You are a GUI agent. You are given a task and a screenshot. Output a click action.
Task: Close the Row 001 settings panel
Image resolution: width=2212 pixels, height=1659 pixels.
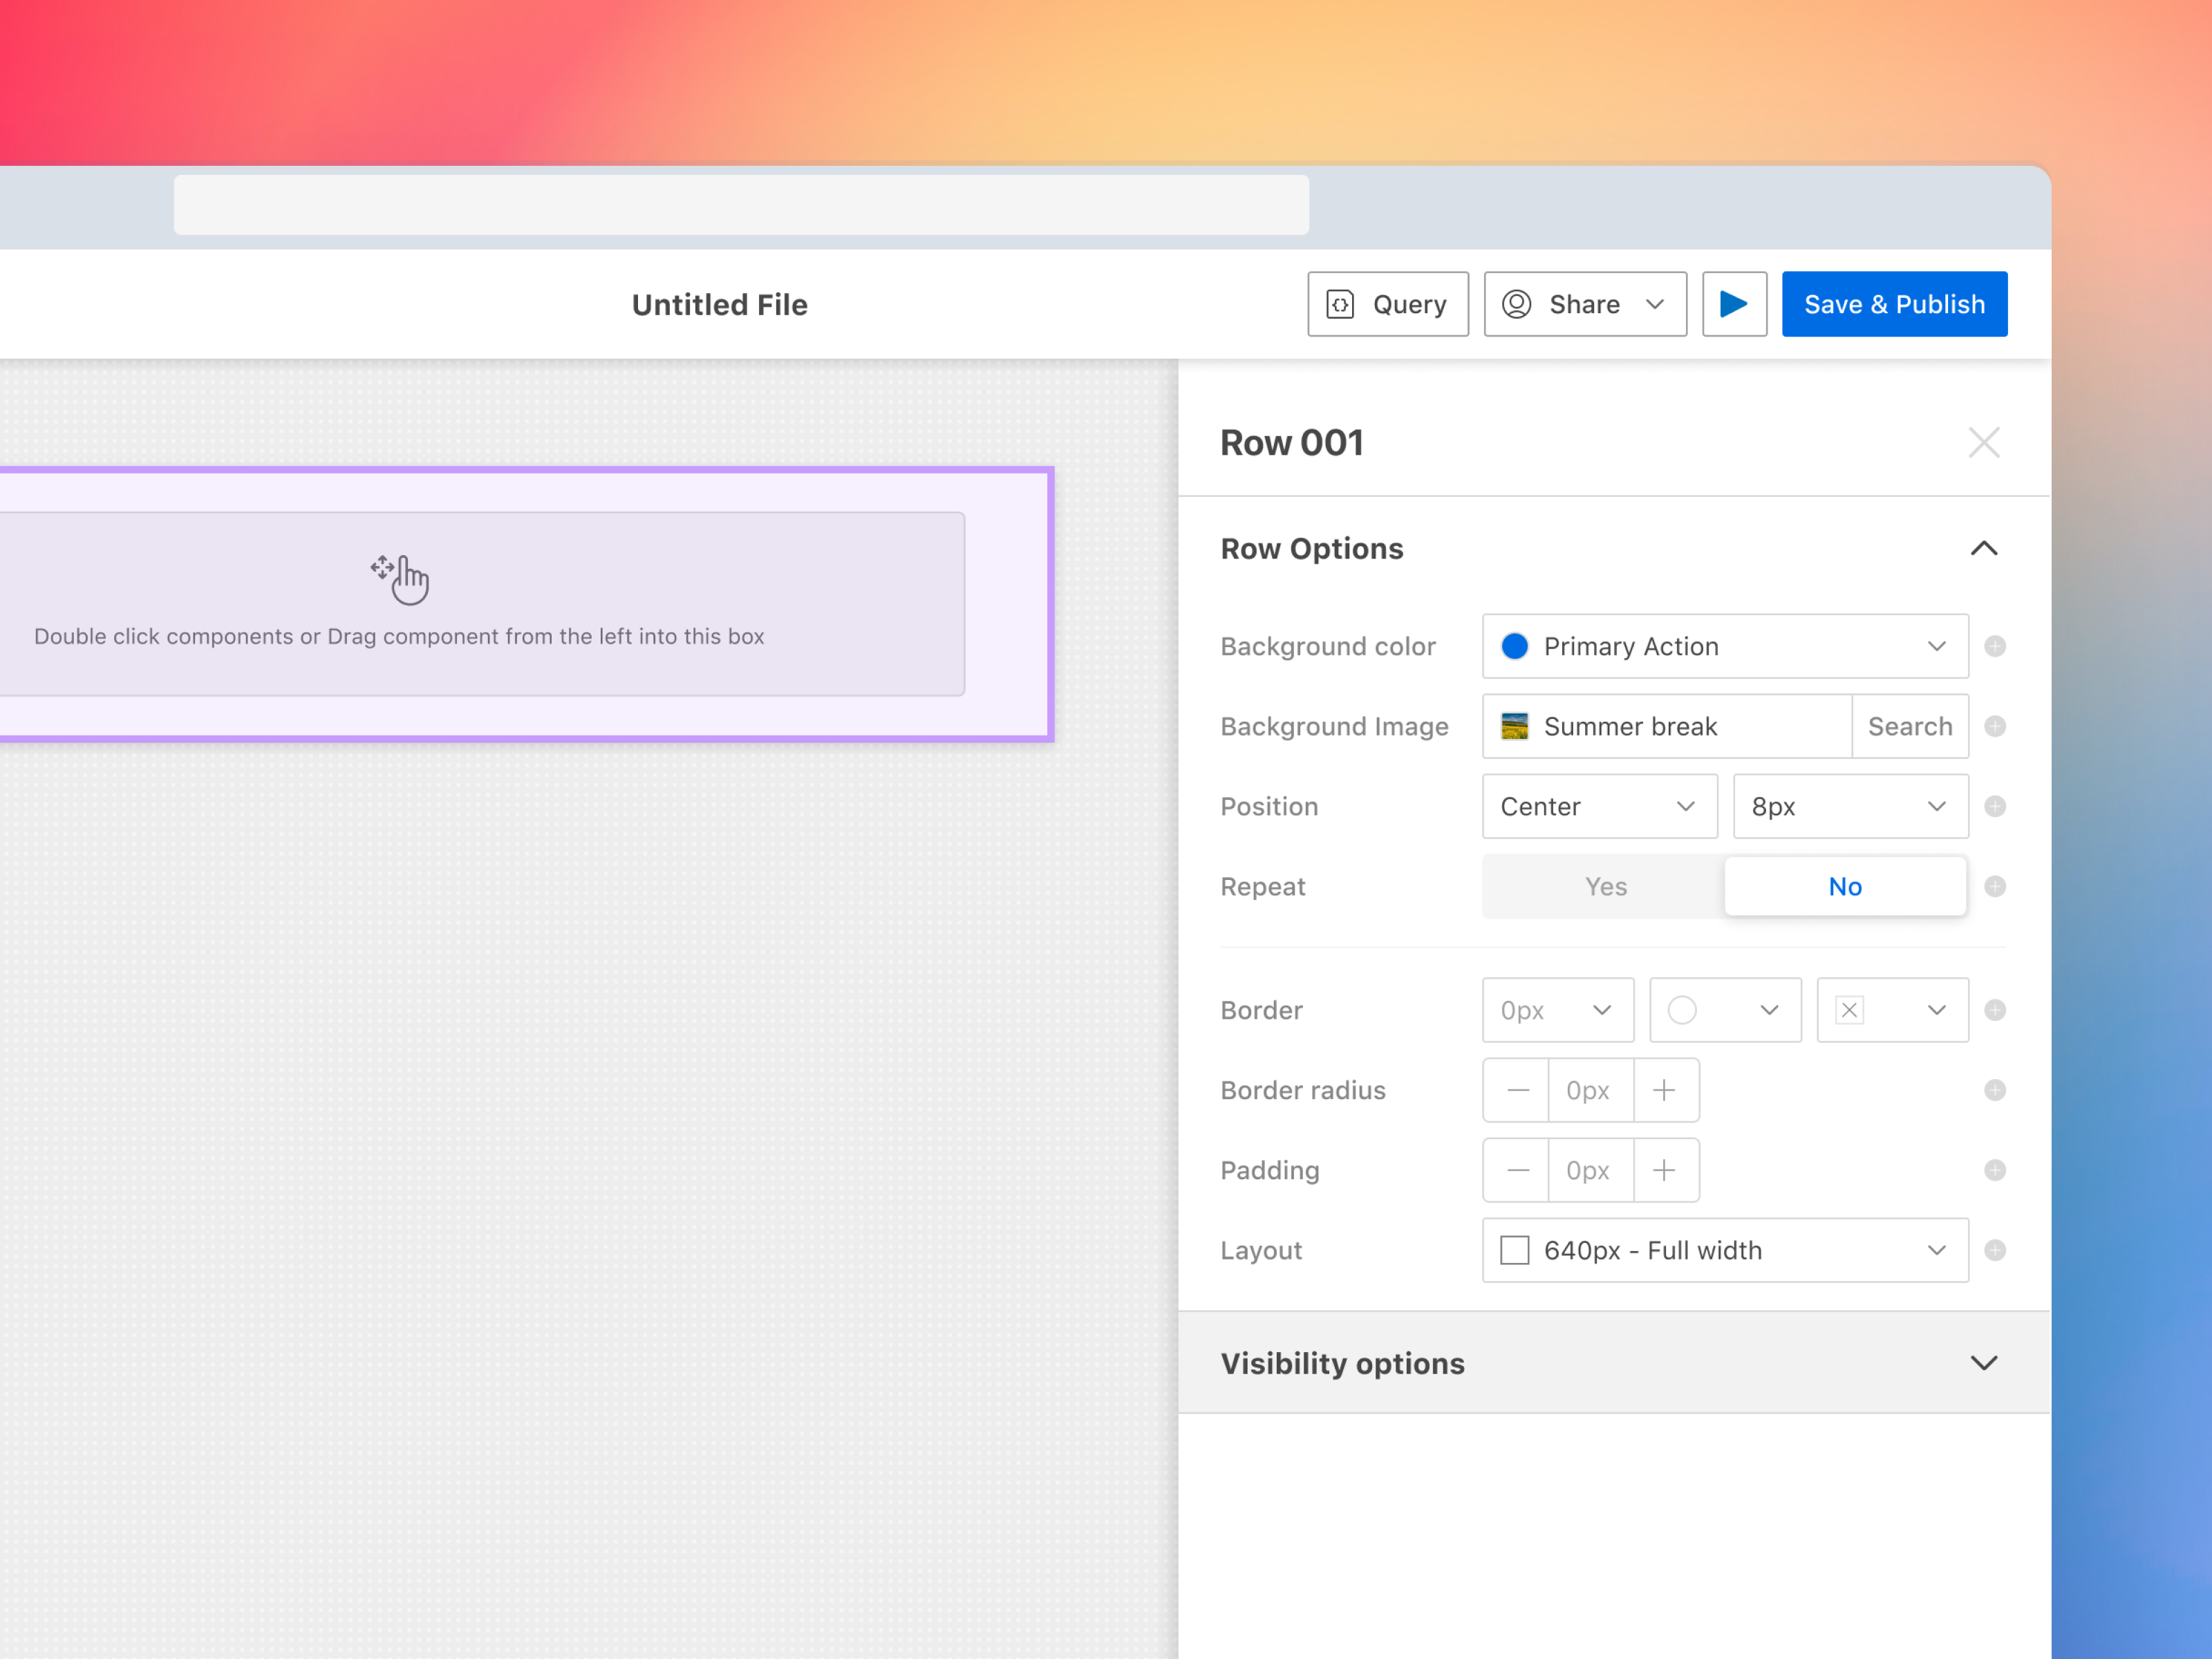[x=1984, y=442]
